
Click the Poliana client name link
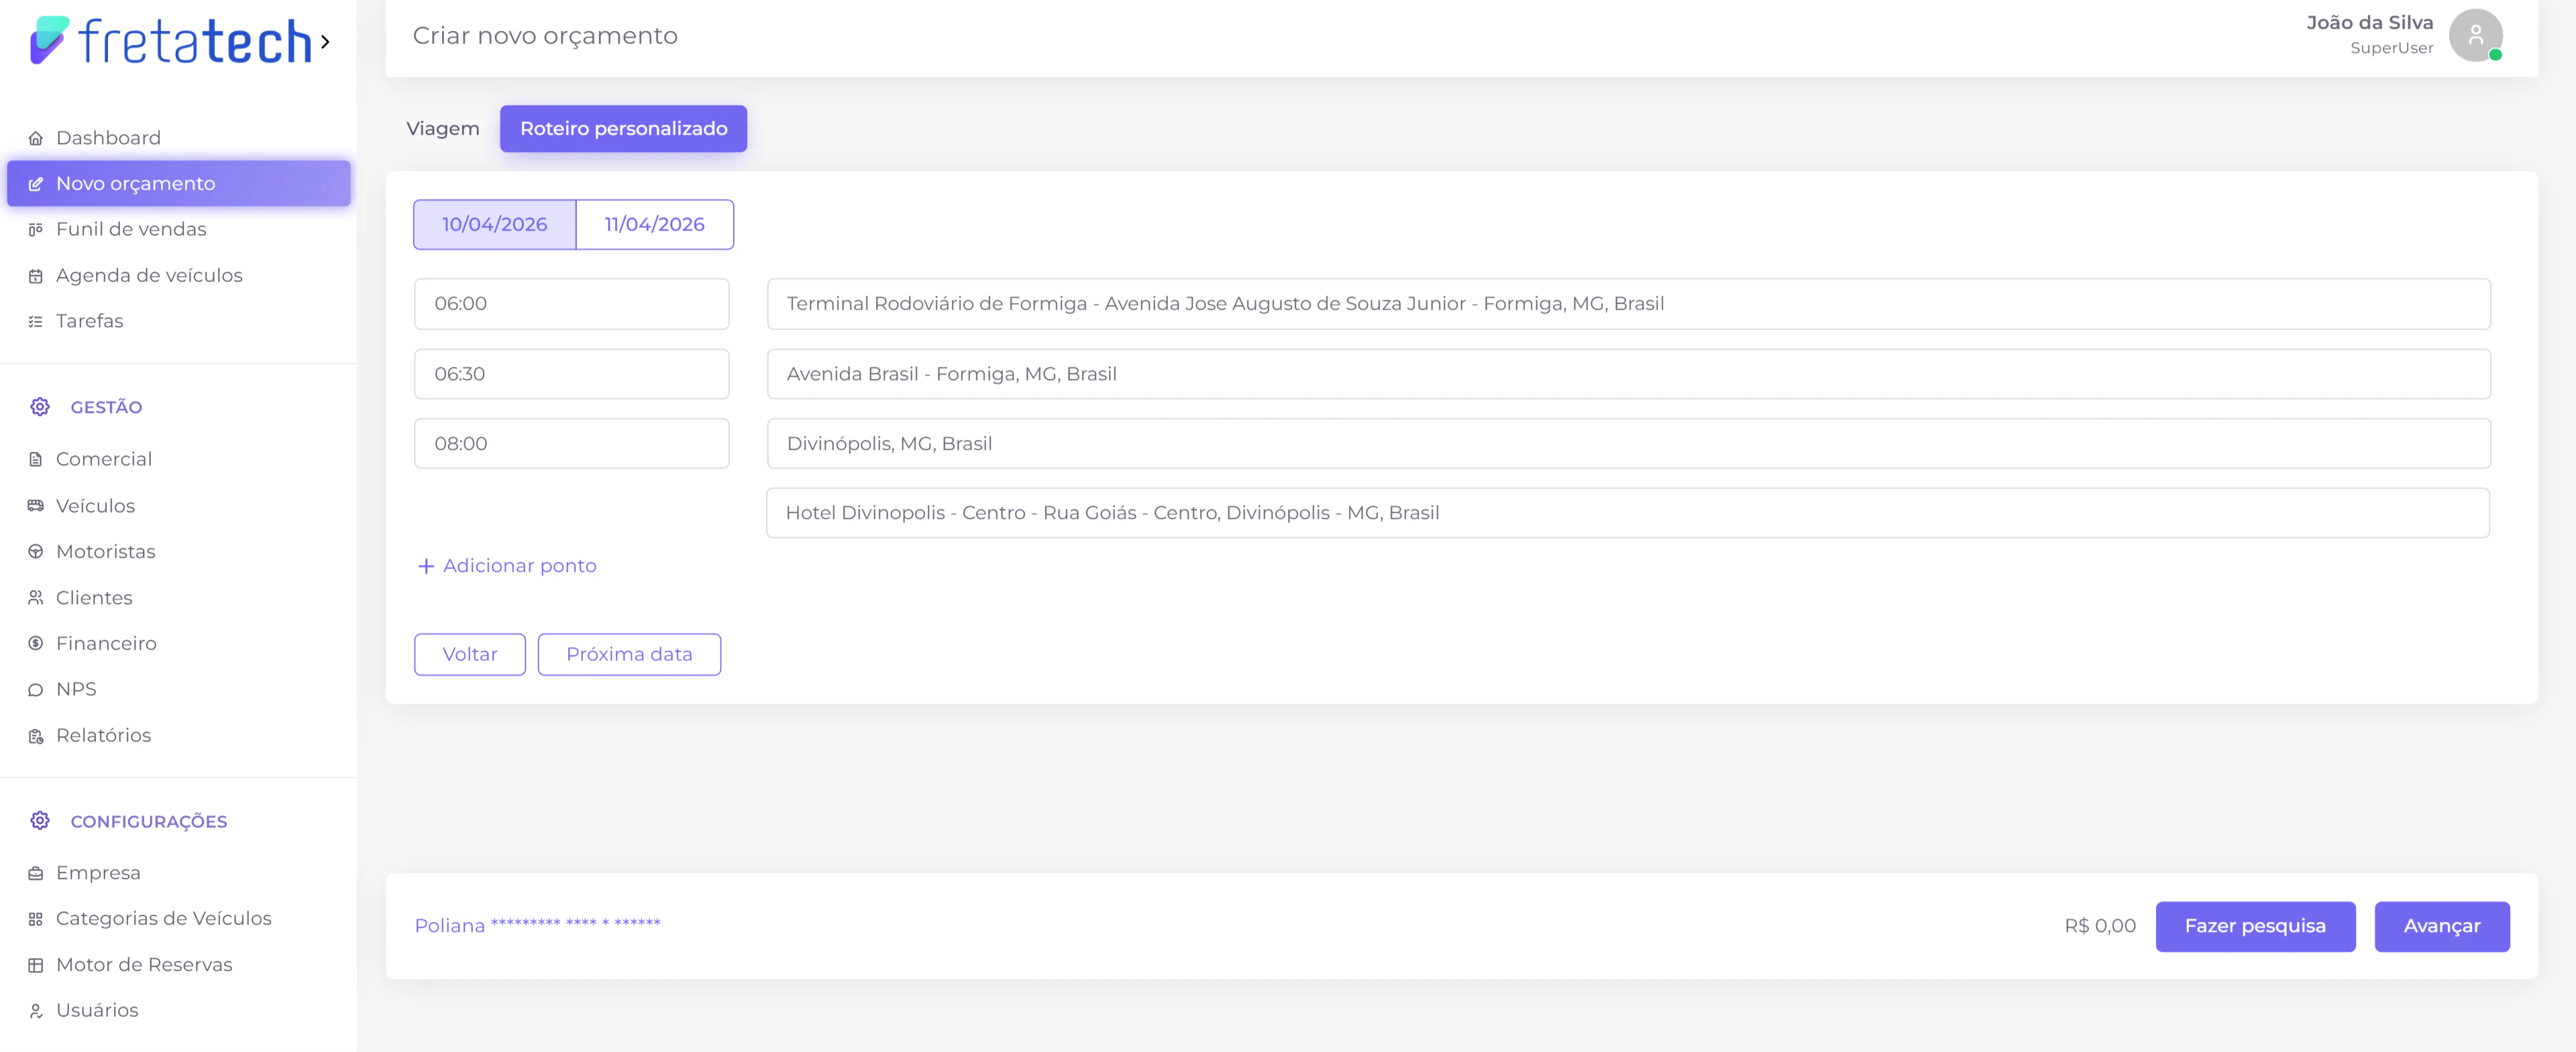(x=450, y=926)
